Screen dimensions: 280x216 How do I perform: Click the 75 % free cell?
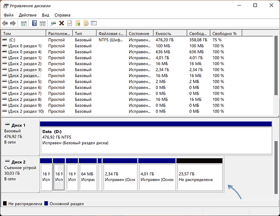217,40
